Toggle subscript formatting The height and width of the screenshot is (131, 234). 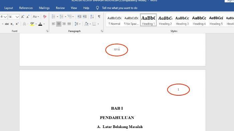tap(12, 24)
